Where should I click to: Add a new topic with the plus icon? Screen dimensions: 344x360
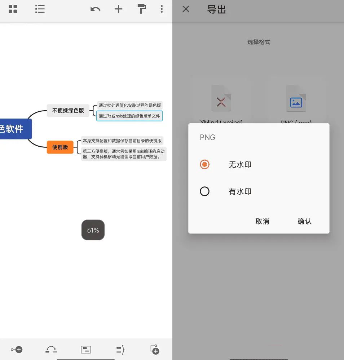point(118,9)
